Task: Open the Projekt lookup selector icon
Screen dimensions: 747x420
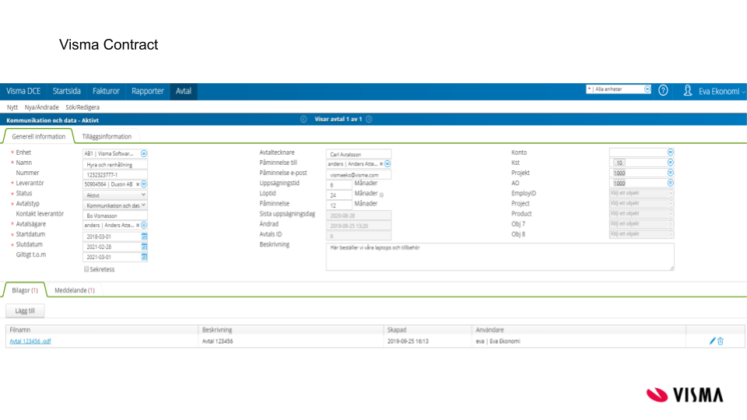Action: click(670, 173)
